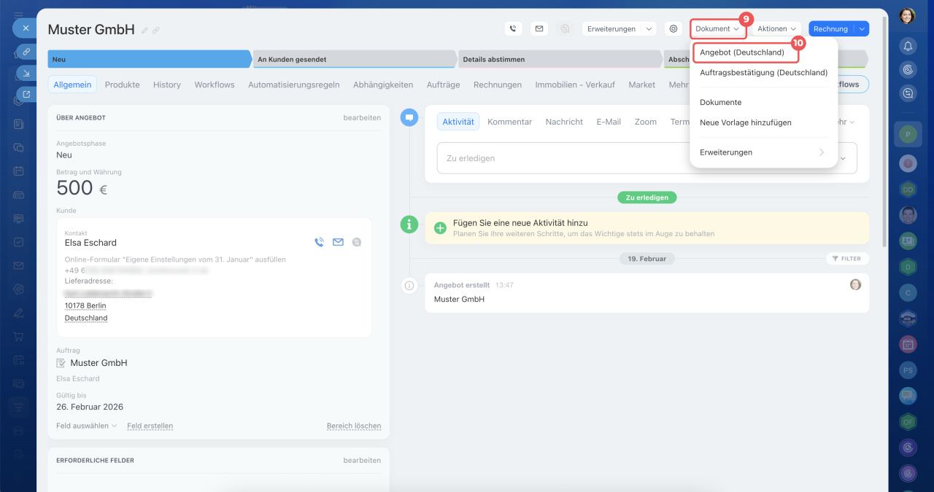Open shopping cart icon in left sidebar
This screenshot has width=934, height=492.
point(19,336)
